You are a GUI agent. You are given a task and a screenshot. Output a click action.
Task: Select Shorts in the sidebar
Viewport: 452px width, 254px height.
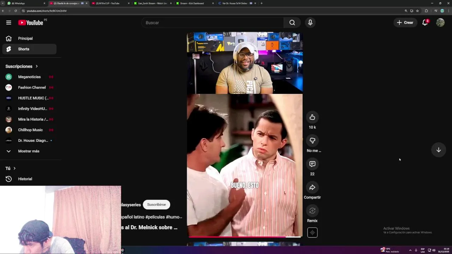[x=29, y=49]
